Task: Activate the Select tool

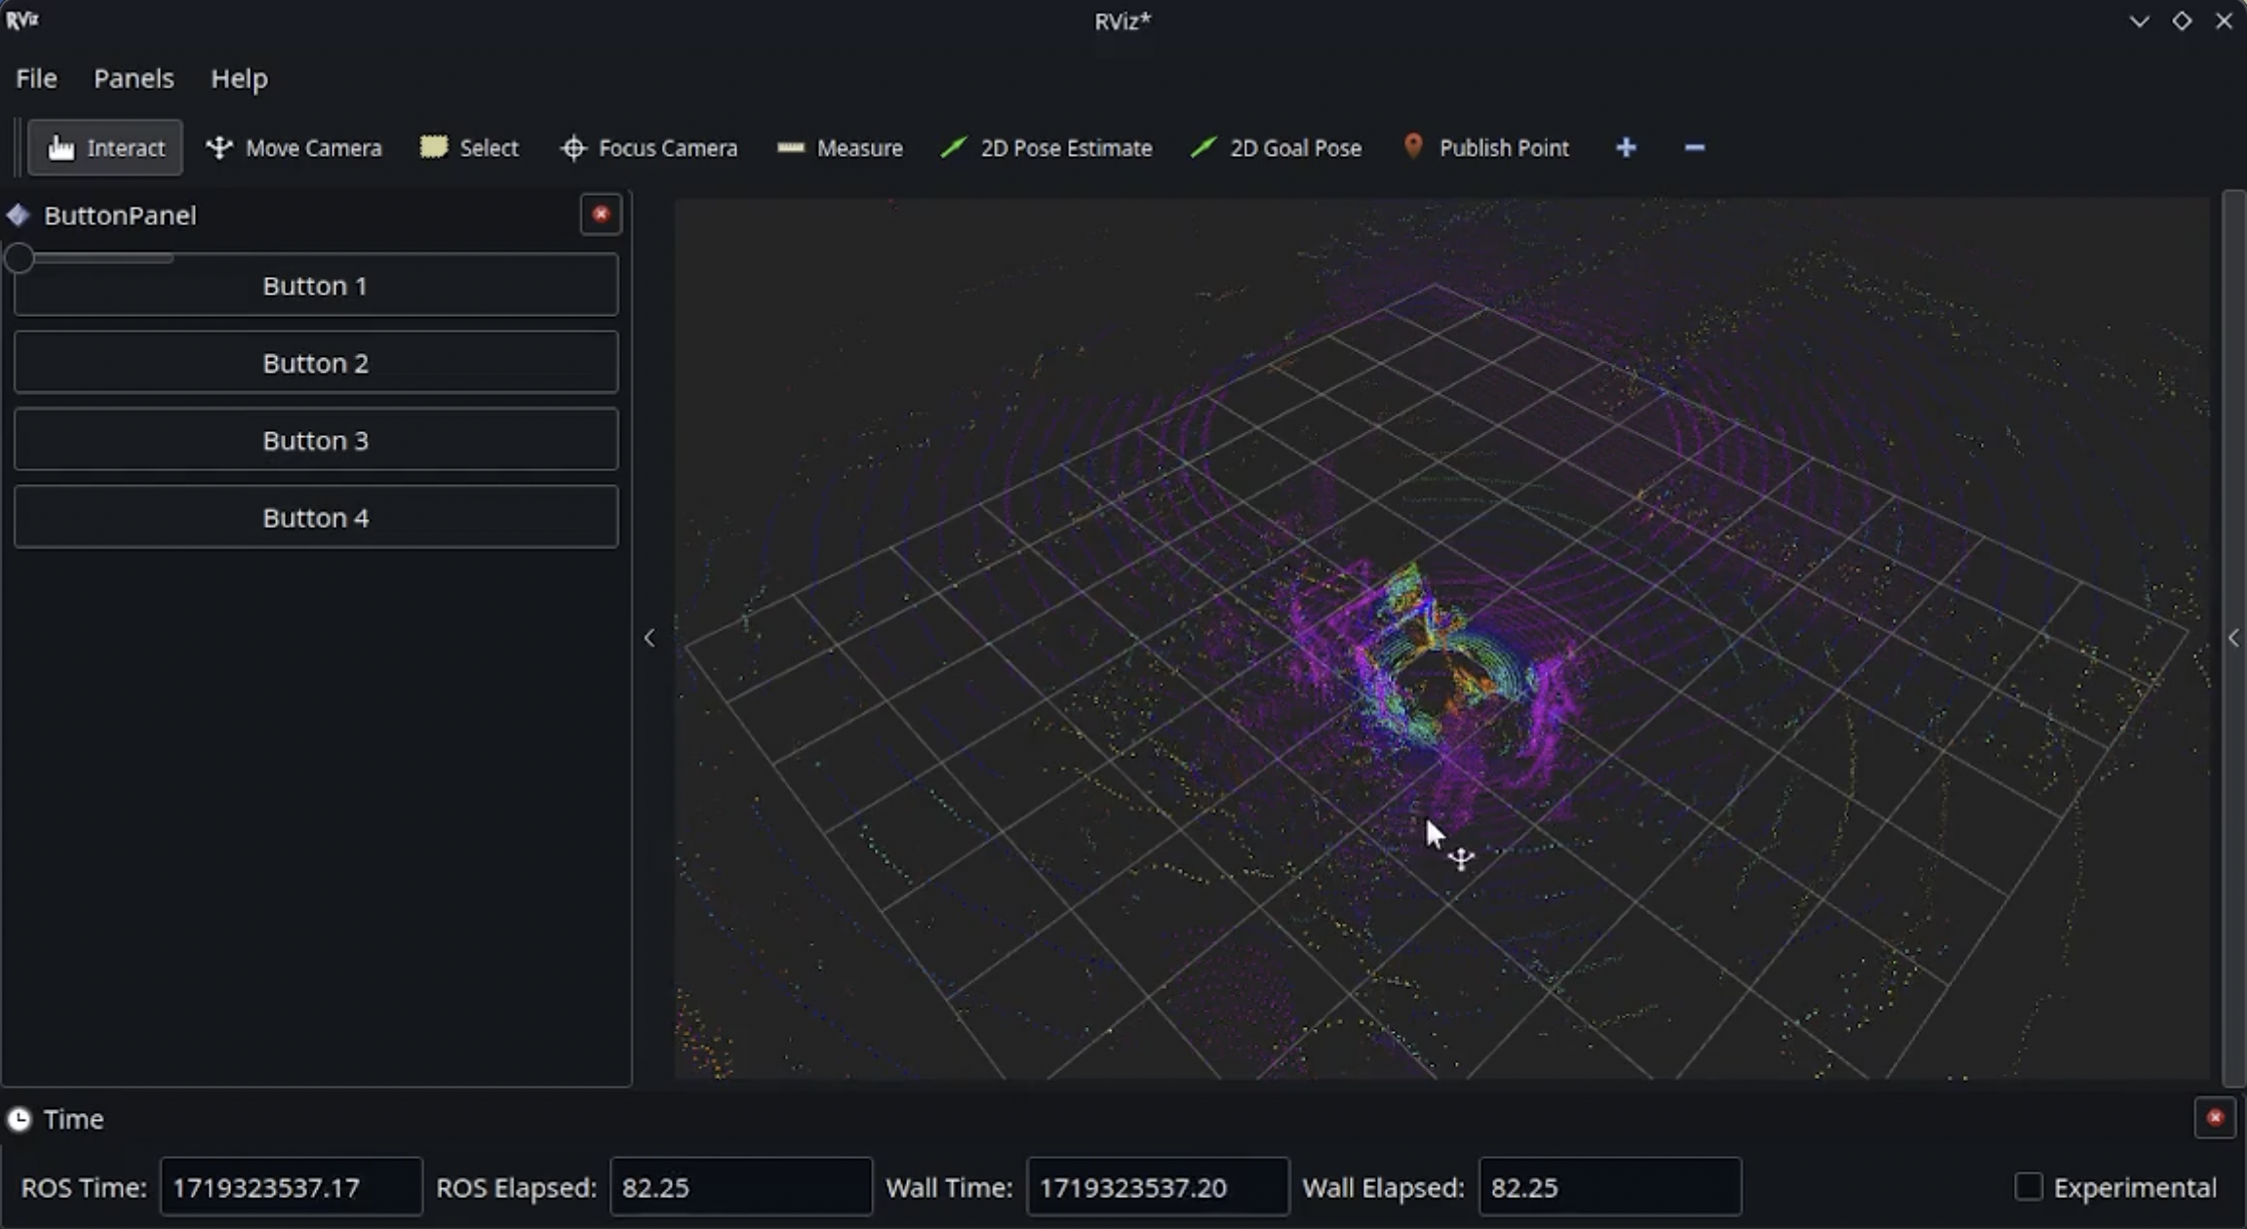Action: pos(469,147)
